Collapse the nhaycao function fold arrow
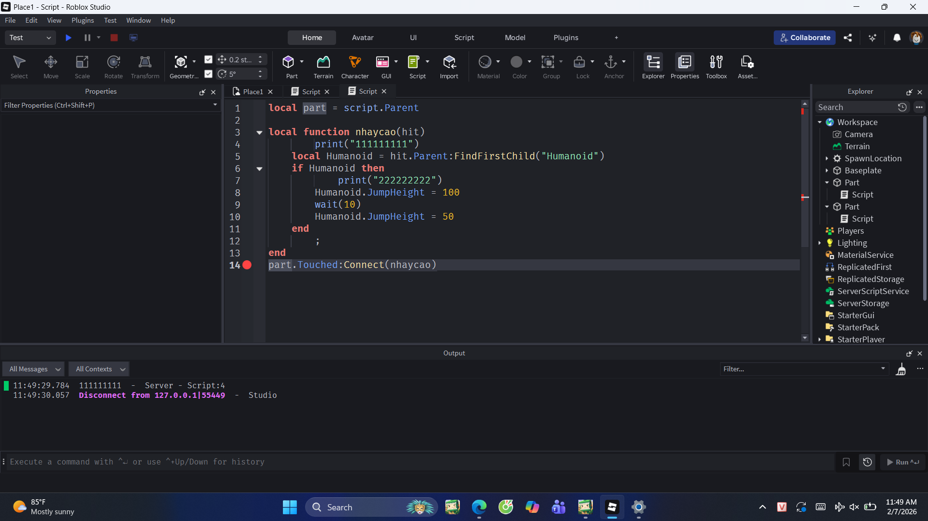This screenshot has width=928, height=521. coord(259,132)
